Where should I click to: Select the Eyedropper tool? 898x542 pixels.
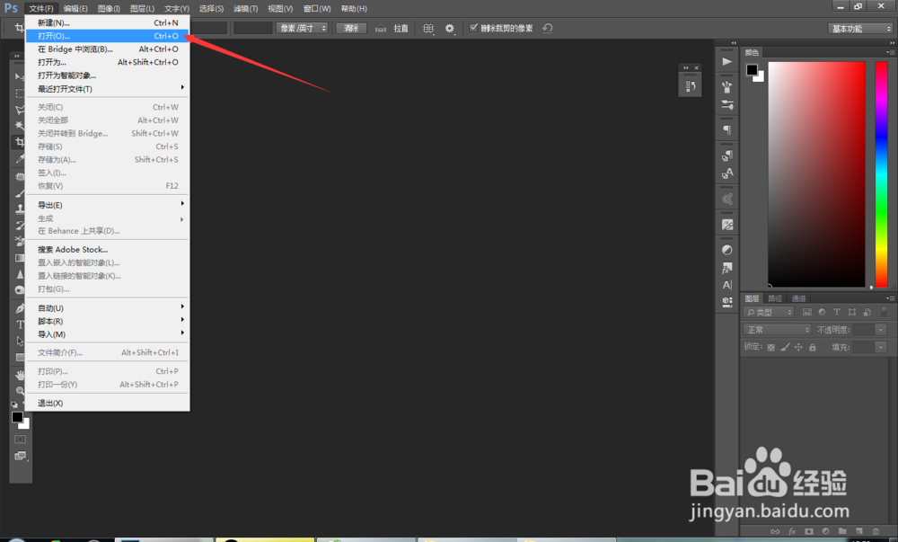tap(20, 159)
